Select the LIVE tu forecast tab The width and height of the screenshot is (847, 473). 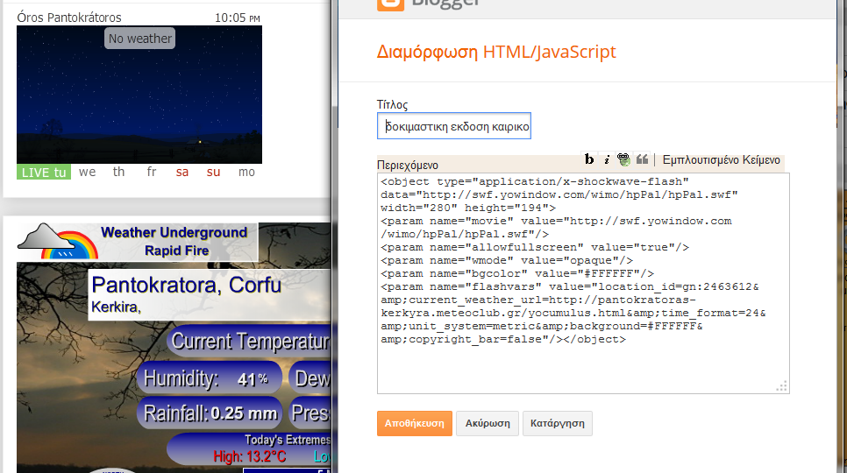(43, 173)
